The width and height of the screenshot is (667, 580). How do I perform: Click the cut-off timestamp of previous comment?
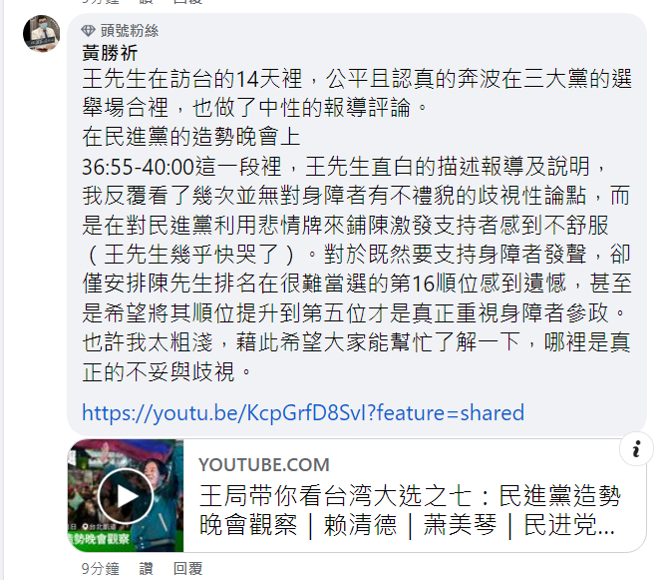click(x=101, y=2)
